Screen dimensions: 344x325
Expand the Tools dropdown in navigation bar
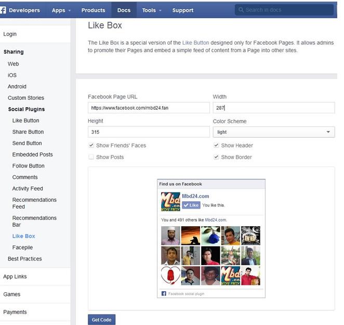152,10
